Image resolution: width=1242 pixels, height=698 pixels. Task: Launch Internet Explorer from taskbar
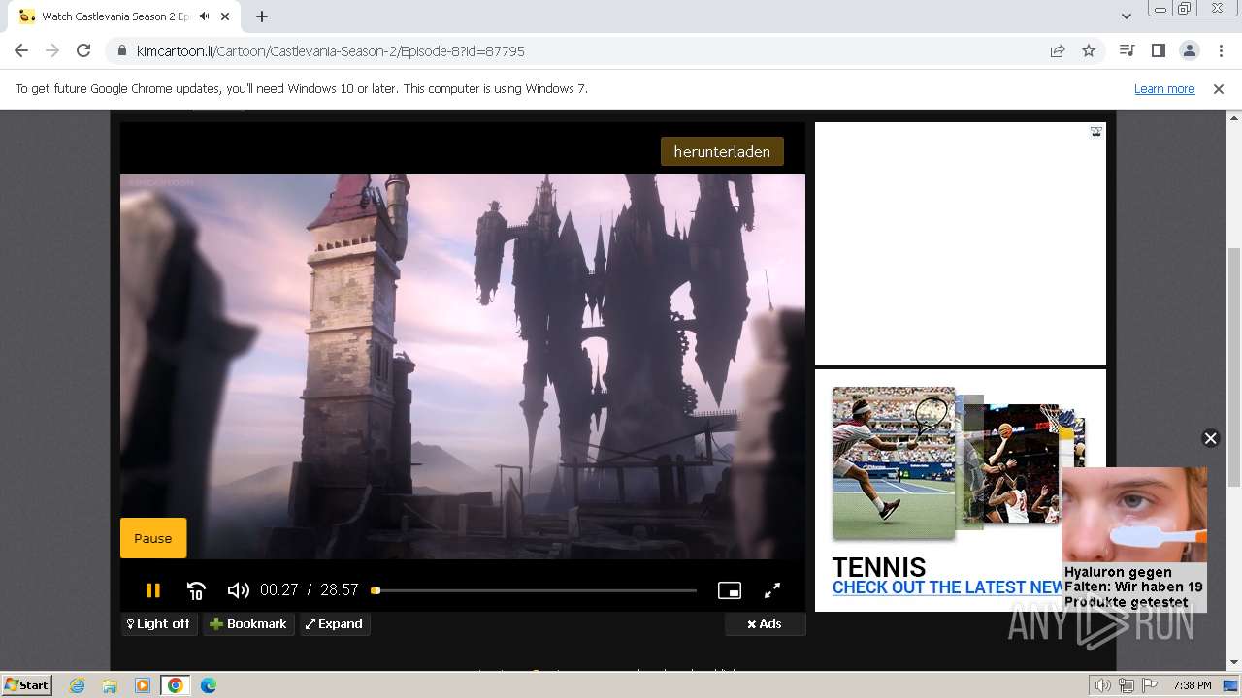pyautogui.click(x=77, y=685)
